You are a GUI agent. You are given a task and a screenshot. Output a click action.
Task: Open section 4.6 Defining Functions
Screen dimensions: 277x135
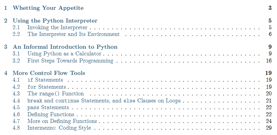pyautogui.click(x=51, y=115)
